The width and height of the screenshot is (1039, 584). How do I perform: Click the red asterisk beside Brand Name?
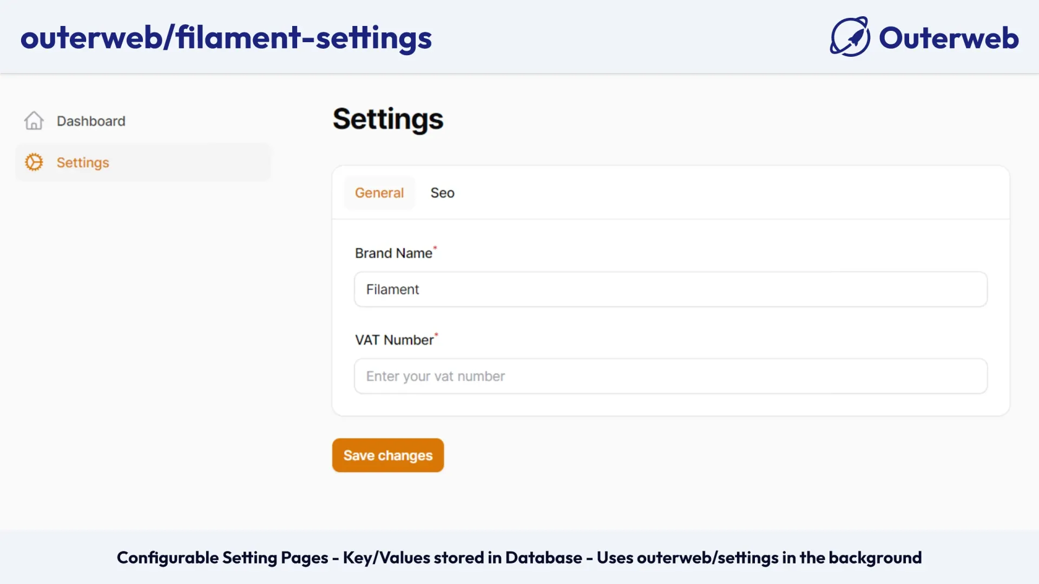coord(435,249)
